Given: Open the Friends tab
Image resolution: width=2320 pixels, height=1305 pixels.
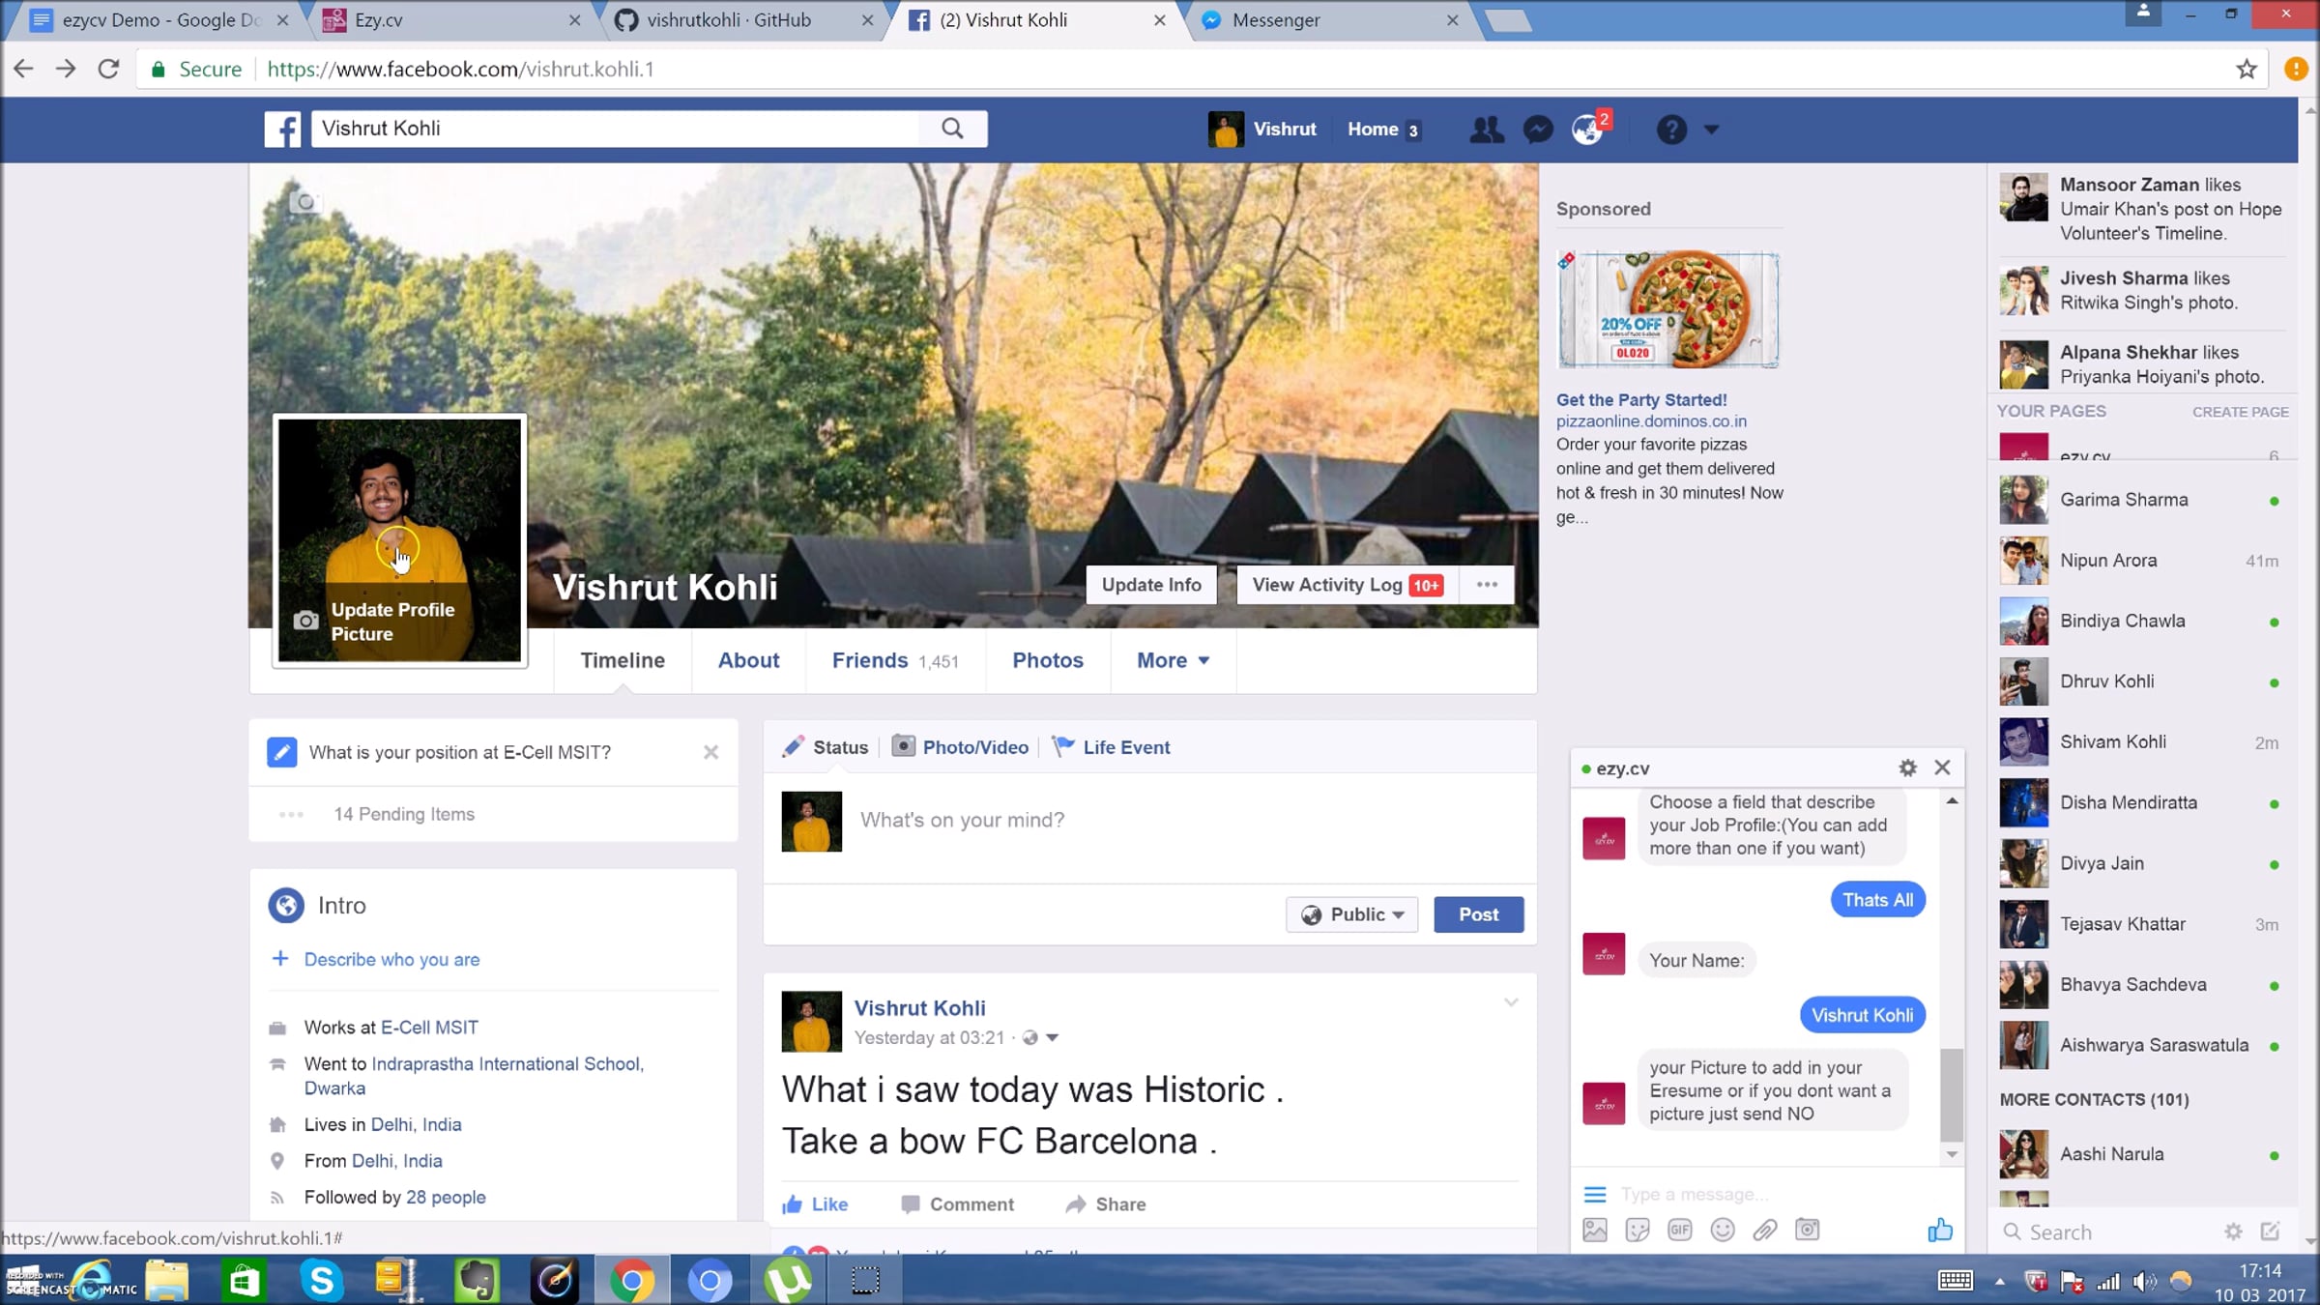Looking at the screenshot, I should tap(895, 660).
